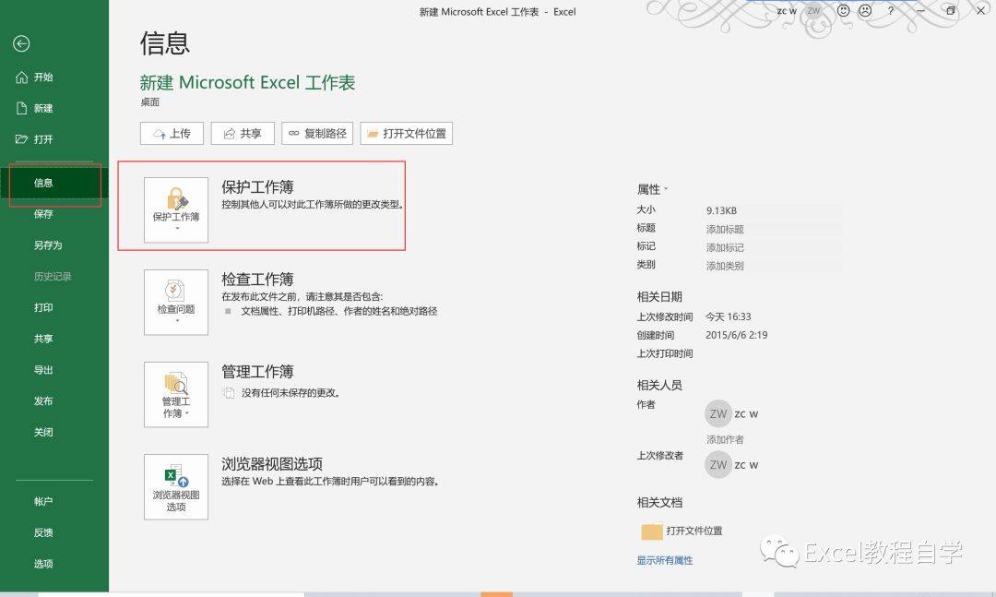996x597 pixels.
Task: Open 历史记录 in the sidebar
Action: point(54,277)
